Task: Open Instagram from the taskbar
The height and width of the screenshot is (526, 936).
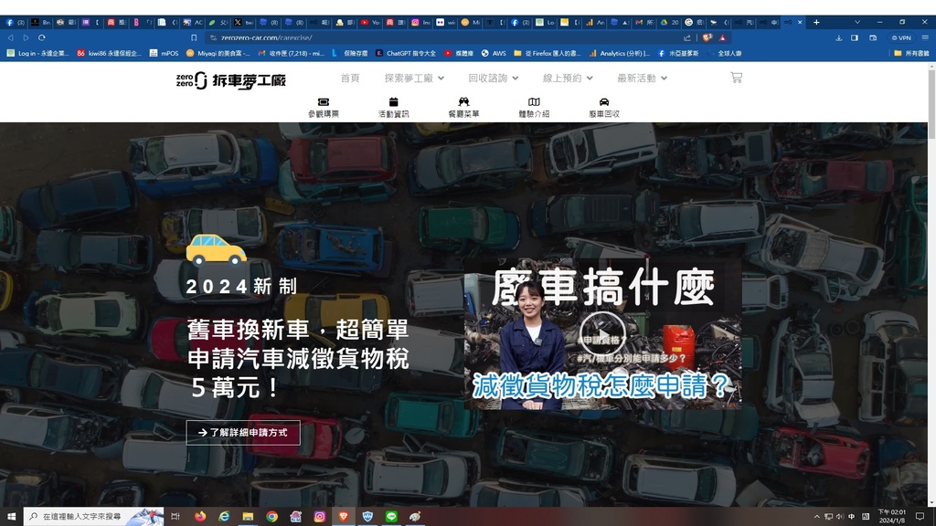Action: (x=319, y=517)
